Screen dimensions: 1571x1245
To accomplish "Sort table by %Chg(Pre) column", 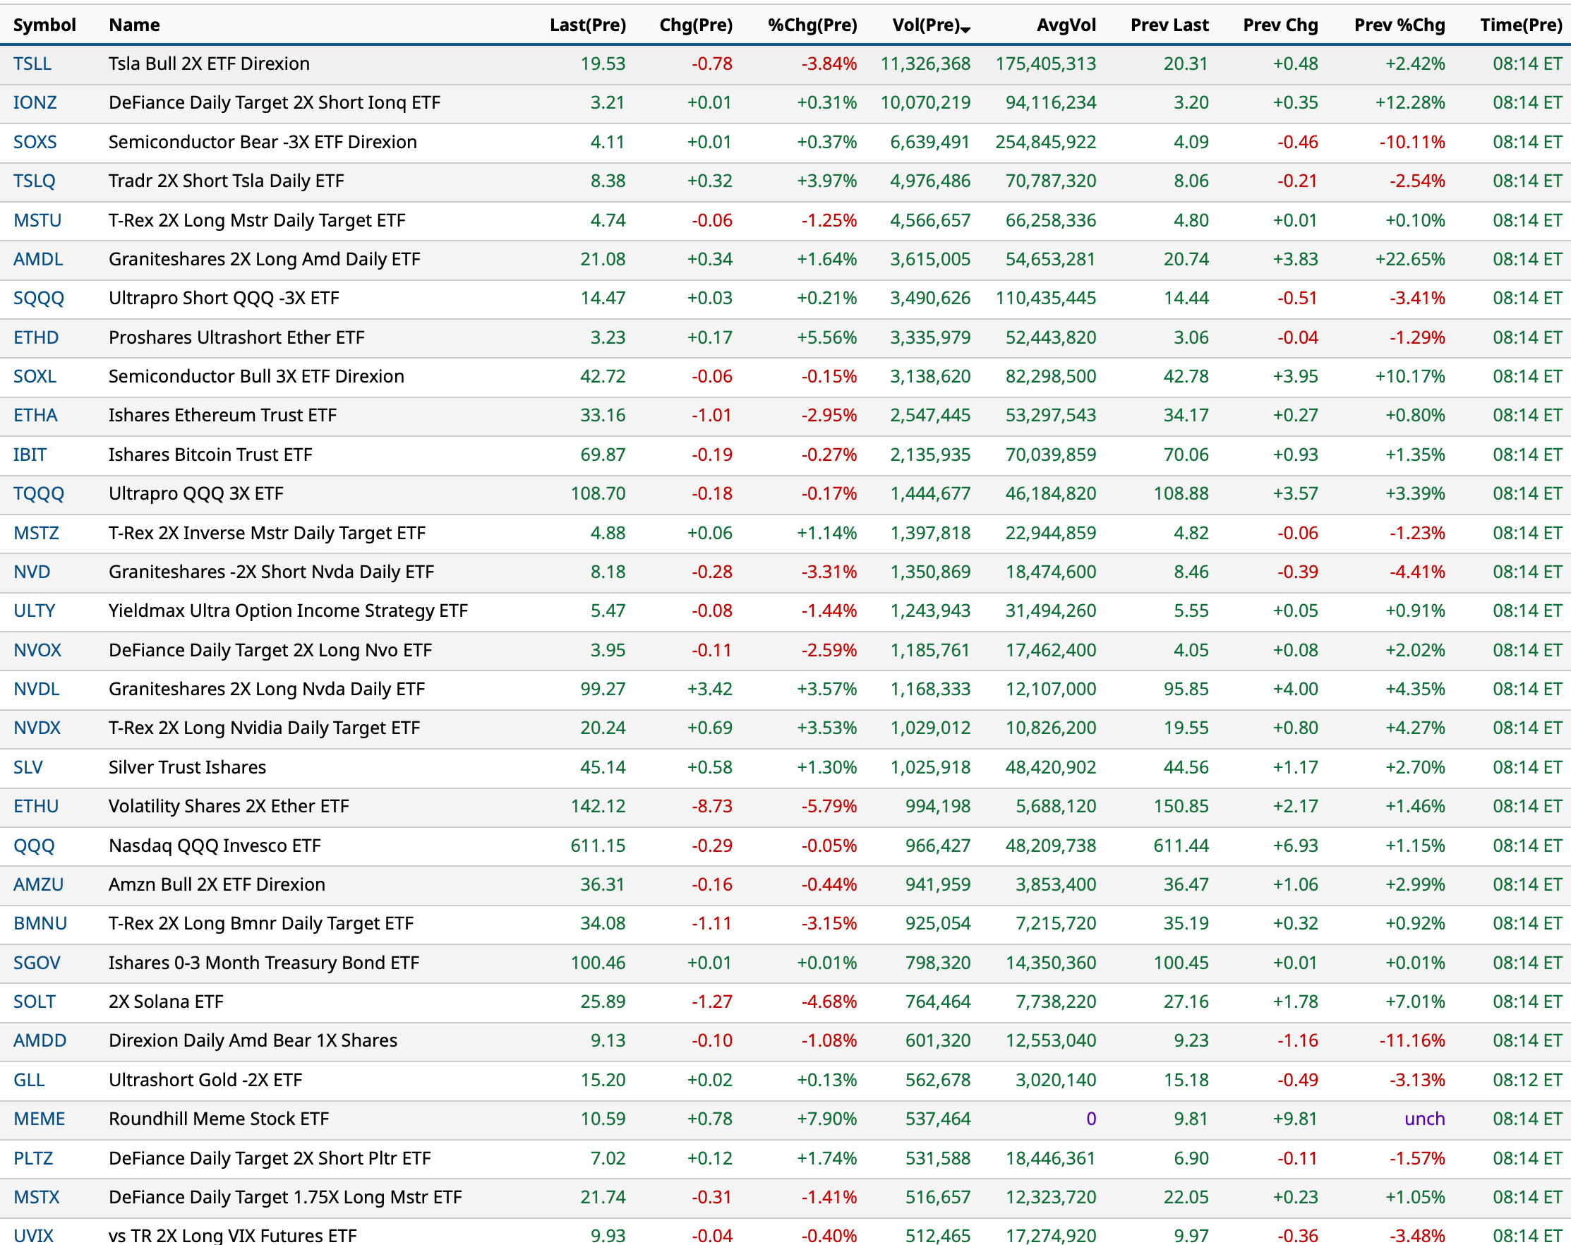I will pos(812,25).
